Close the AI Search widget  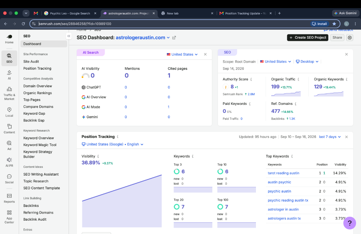click(x=206, y=55)
